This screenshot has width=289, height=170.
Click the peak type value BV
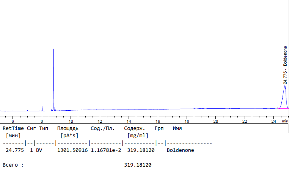39,150
